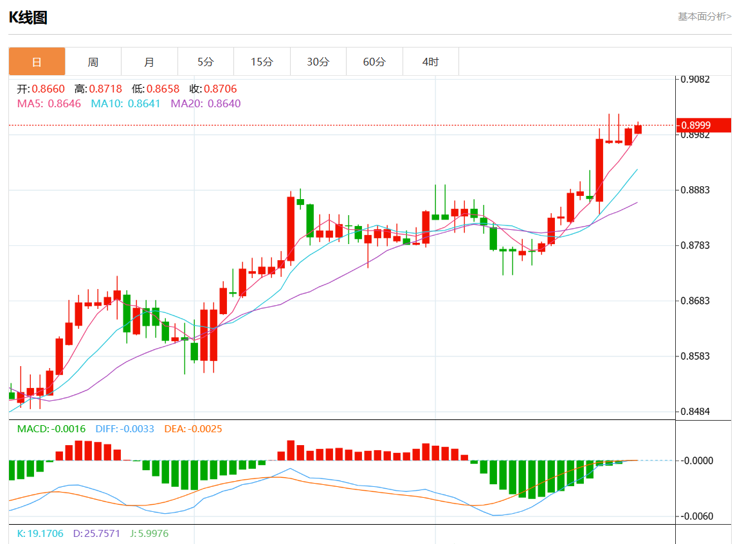
Task: Select the active 日 (daily) tab
Action: tap(37, 62)
